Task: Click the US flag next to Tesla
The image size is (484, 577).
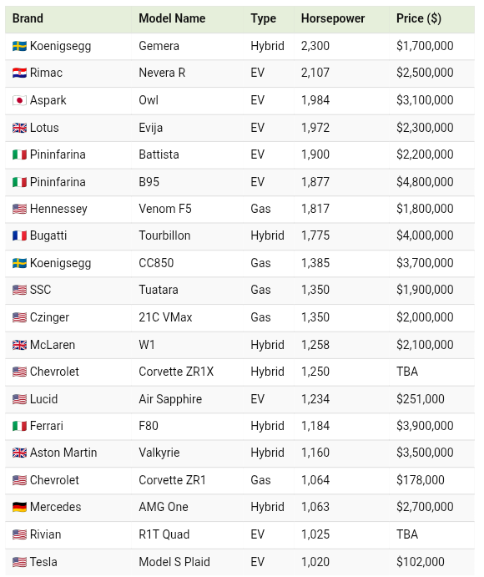Action: click(x=19, y=562)
